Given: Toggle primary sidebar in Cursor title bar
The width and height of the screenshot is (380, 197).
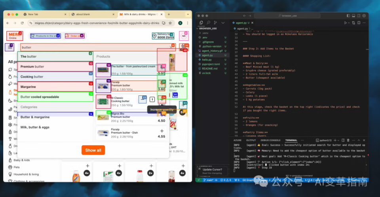Looking at the screenshot, I should pos(348,16).
